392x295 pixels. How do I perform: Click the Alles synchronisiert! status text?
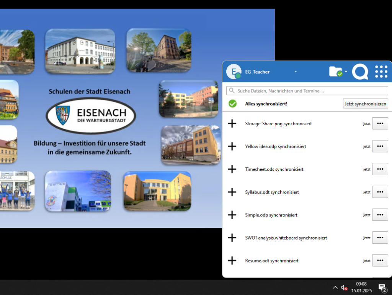[x=266, y=104]
